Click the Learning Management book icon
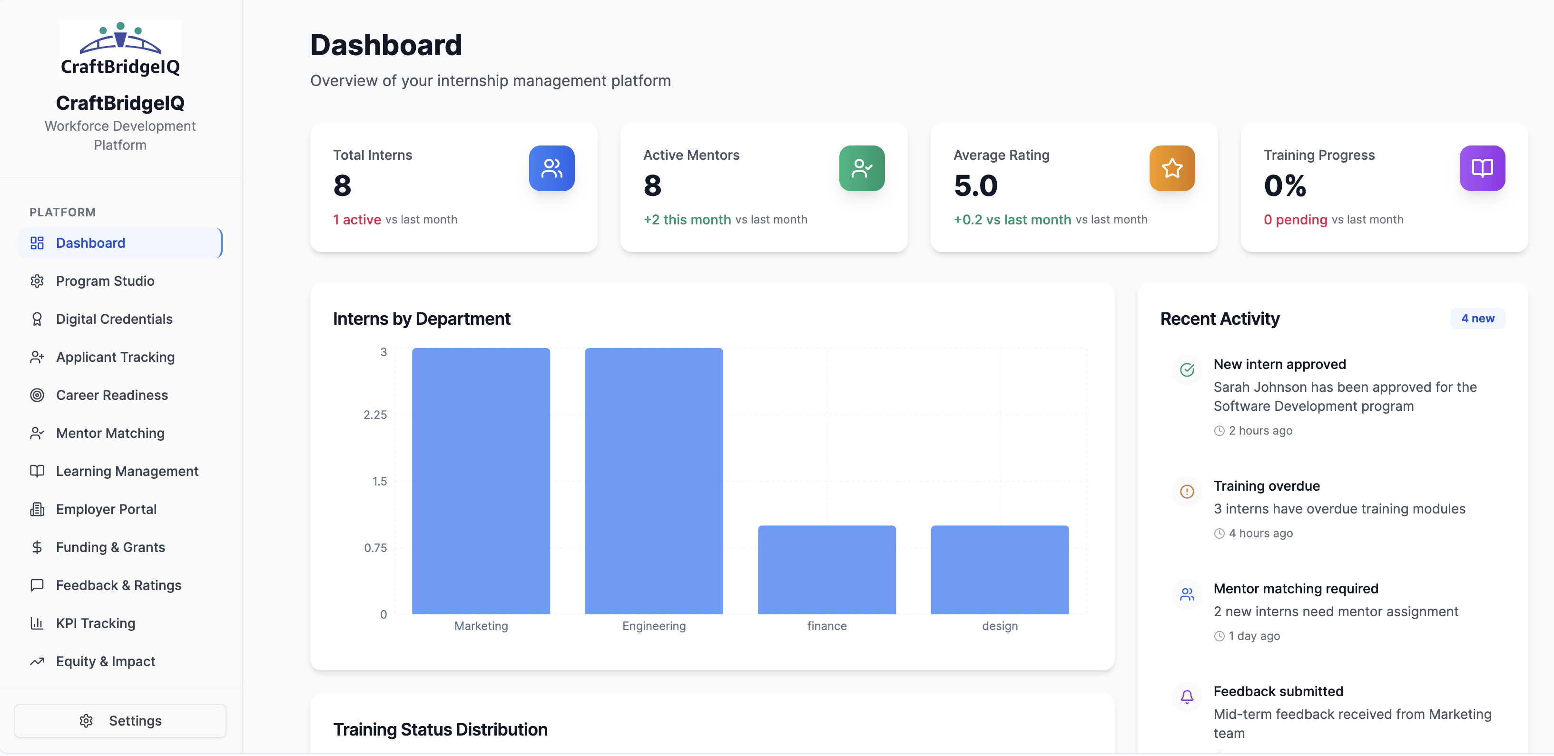The image size is (1554, 756). pyautogui.click(x=37, y=471)
